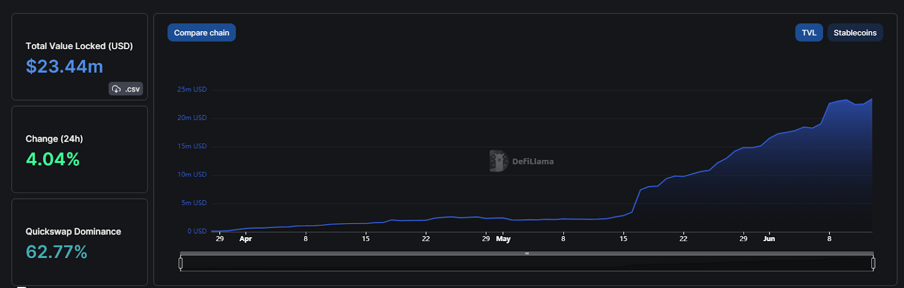Select the 4.04% 24h change value
Viewport: 904px width, 288px height.
[x=53, y=159]
